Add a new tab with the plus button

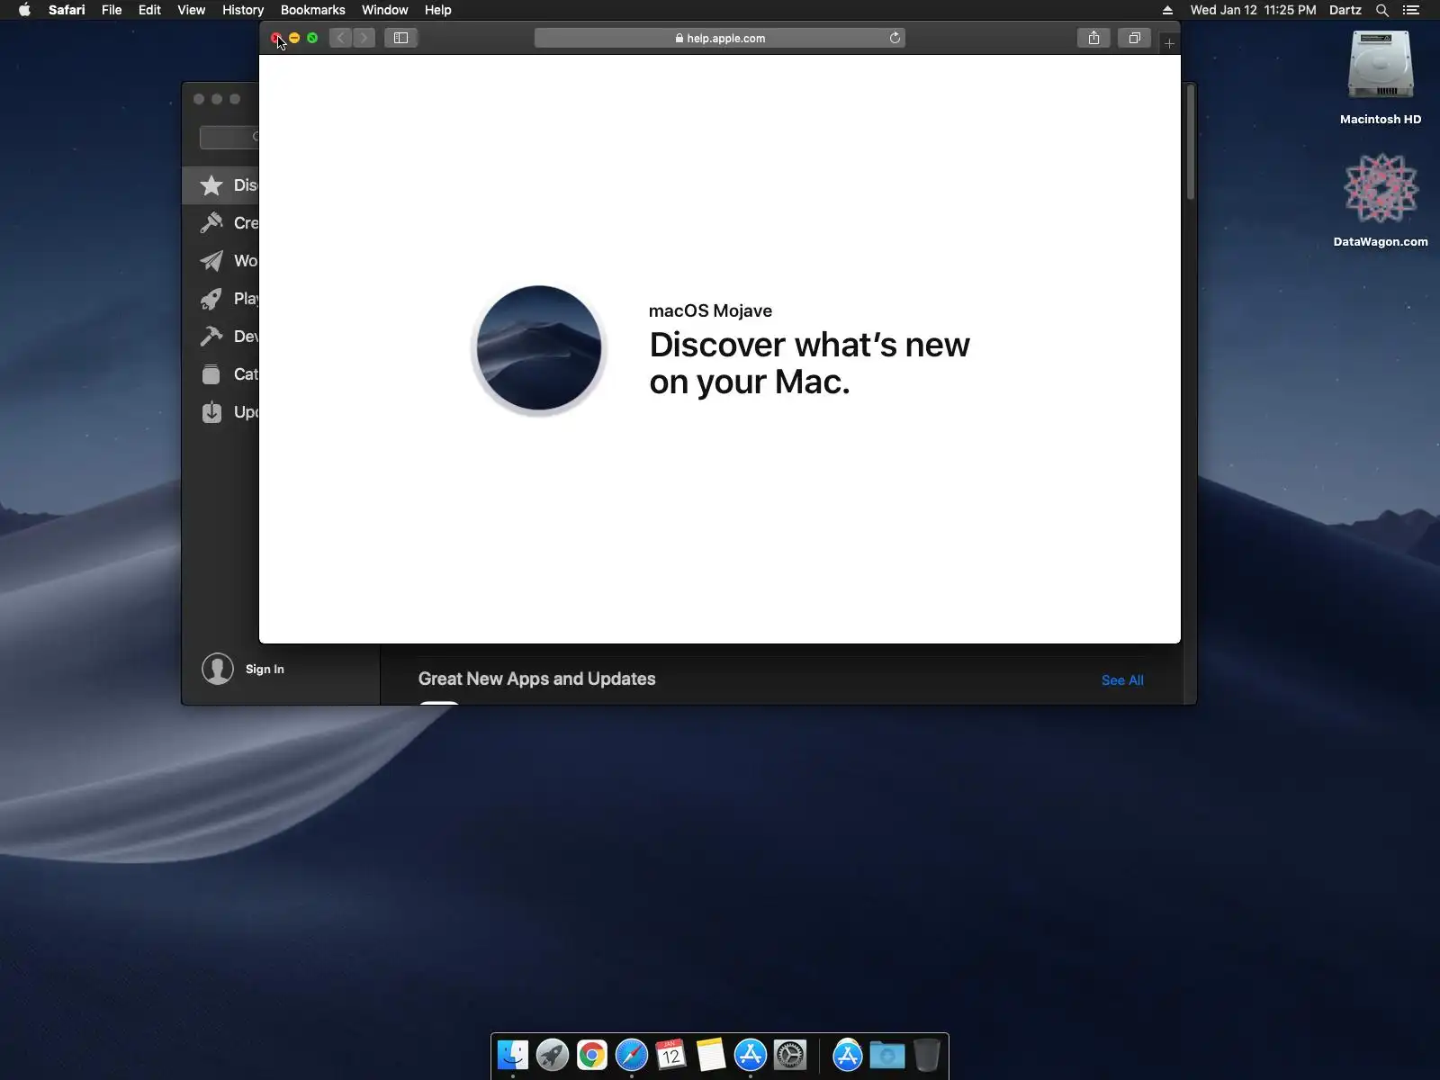tap(1169, 43)
